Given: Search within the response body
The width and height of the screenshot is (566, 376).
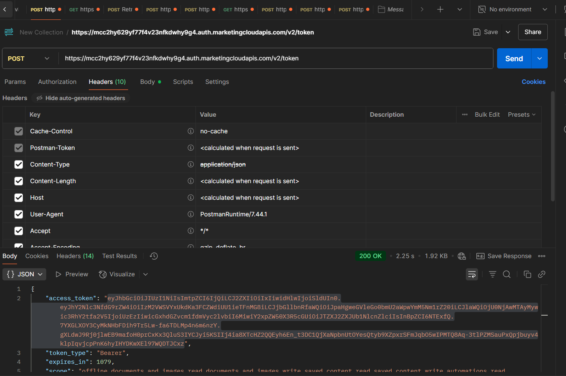Looking at the screenshot, I should pyautogui.click(x=507, y=274).
